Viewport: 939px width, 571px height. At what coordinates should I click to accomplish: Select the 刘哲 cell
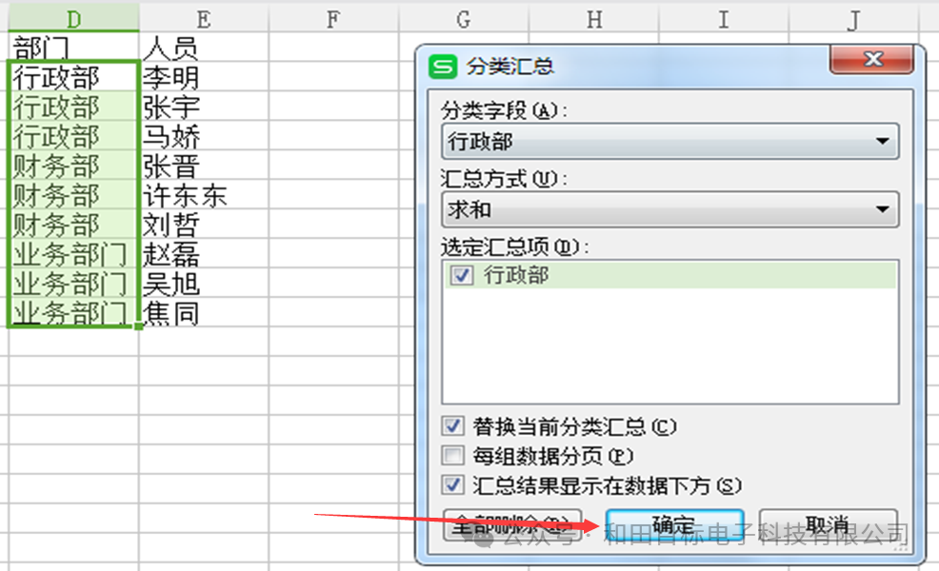[x=204, y=224]
